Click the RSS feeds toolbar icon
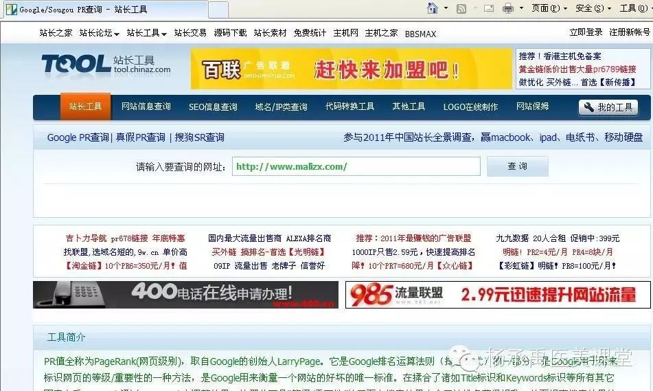Viewport: 653px width, 391px height. pos(461,8)
